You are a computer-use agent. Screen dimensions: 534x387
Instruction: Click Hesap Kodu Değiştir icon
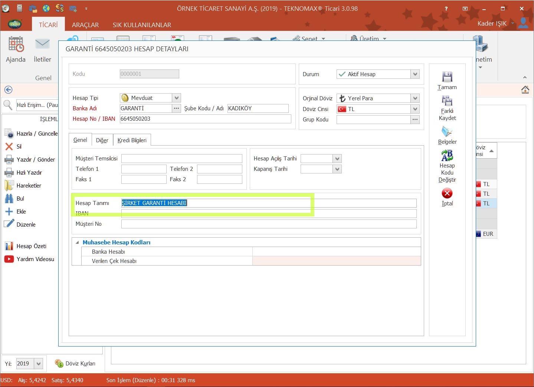pyautogui.click(x=447, y=155)
